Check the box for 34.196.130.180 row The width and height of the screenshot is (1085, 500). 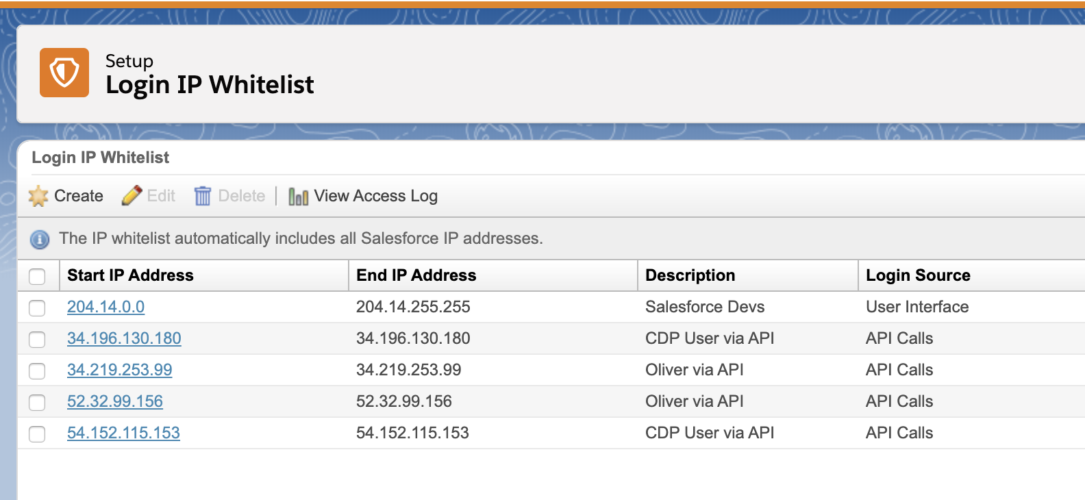tap(37, 340)
